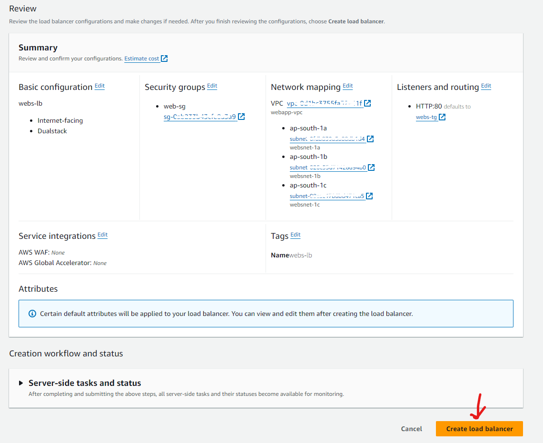The image size is (543, 443).
Task: Edit the Security groups section
Action: pyautogui.click(x=212, y=86)
